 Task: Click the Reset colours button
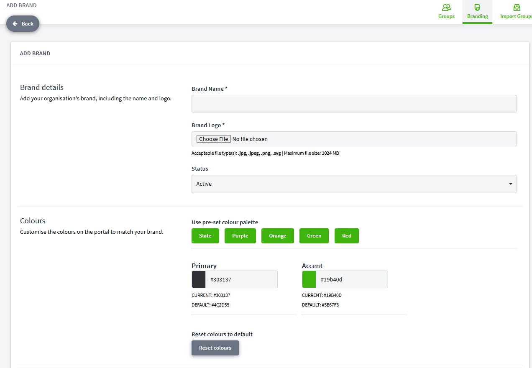coord(215,348)
